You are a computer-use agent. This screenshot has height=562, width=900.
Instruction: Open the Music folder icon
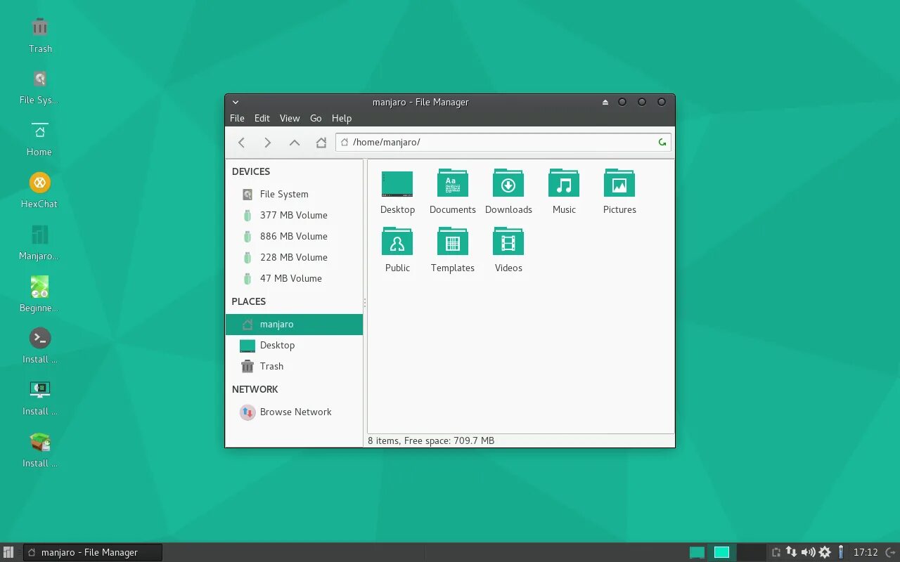click(x=563, y=184)
